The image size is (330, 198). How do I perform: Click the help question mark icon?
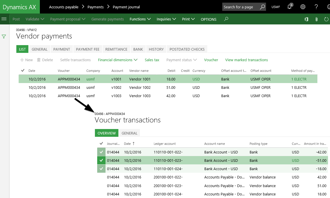coord(316,7)
